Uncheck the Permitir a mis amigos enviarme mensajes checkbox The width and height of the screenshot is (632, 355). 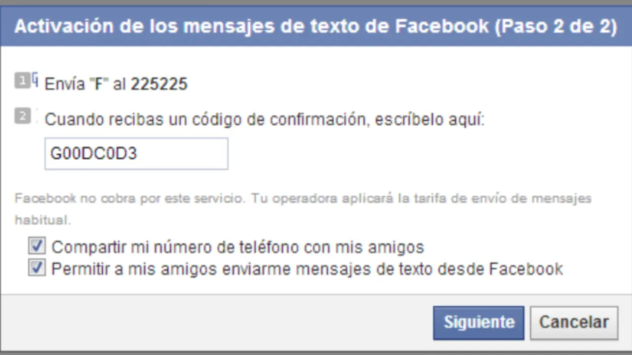[x=37, y=268]
